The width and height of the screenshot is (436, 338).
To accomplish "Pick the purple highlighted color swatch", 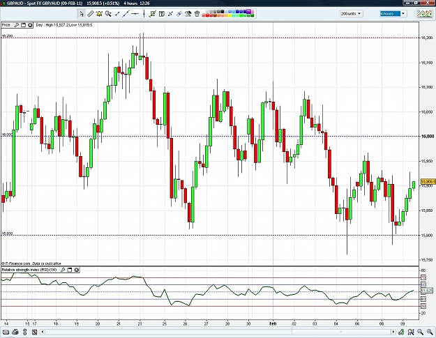I will pyautogui.click(x=248, y=11).
